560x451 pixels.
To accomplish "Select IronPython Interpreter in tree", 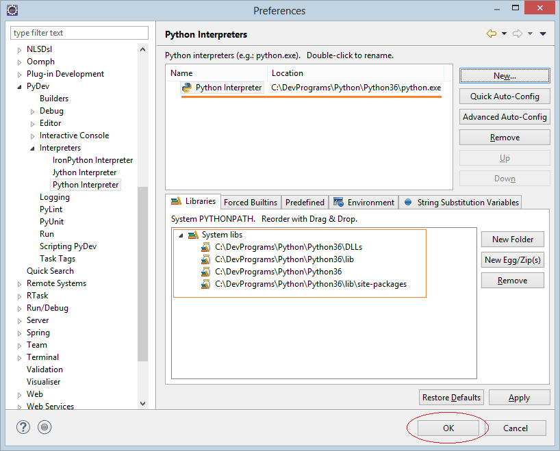I will tap(92, 160).
